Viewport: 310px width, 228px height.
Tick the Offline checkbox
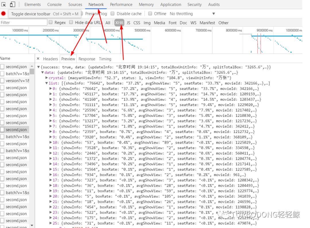pos(150,13)
